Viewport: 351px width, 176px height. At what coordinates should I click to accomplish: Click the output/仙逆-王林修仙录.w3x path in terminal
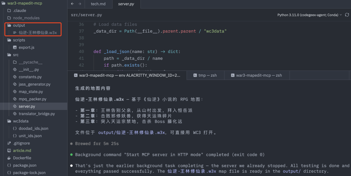[x=132, y=133]
